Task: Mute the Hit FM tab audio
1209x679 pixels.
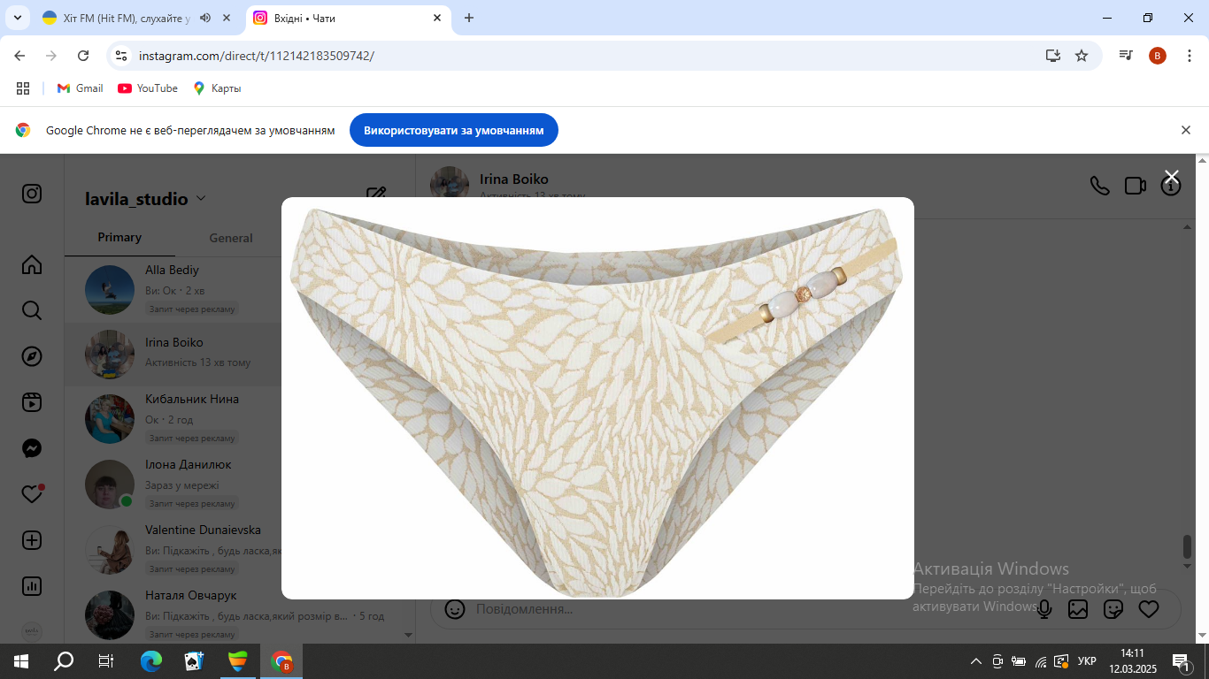Action: (x=205, y=18)
